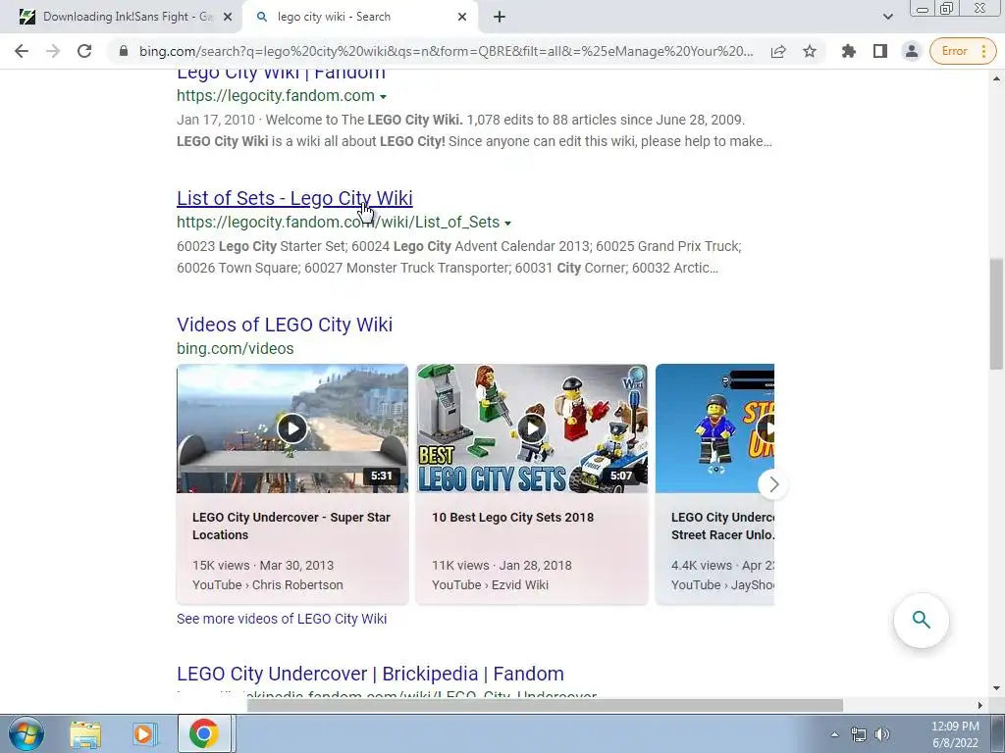
Task: Open the taskbar clock showing 12:09 PM
Action: click(955, 734)
